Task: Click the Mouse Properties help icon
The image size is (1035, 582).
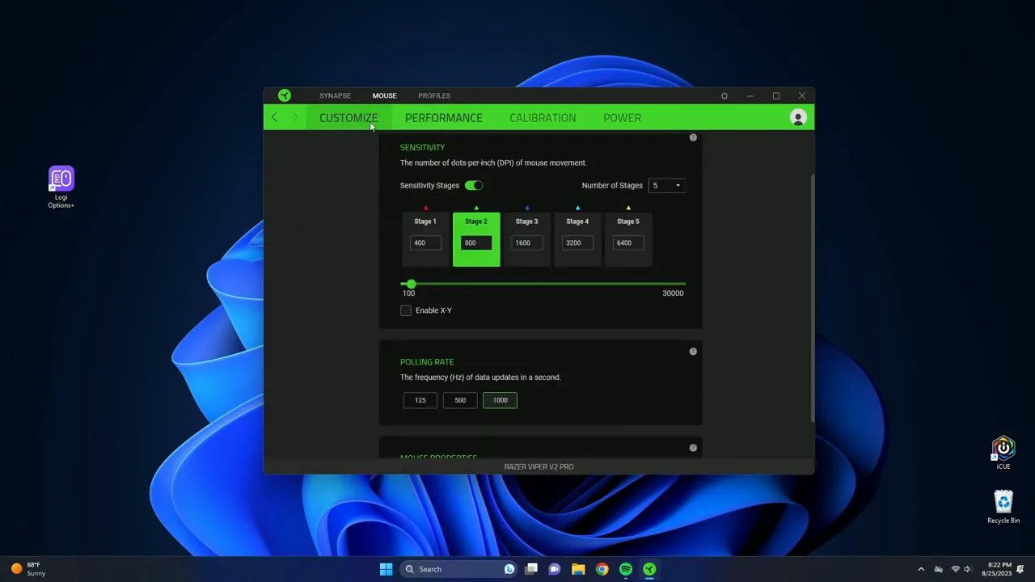Action: (692, 447)
